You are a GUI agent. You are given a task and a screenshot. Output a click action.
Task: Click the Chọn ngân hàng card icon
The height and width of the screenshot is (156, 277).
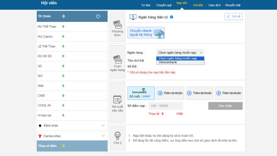(117, 58)
